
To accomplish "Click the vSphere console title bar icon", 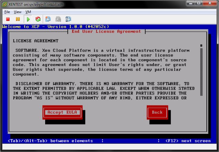I will click(x=4, y=4).
